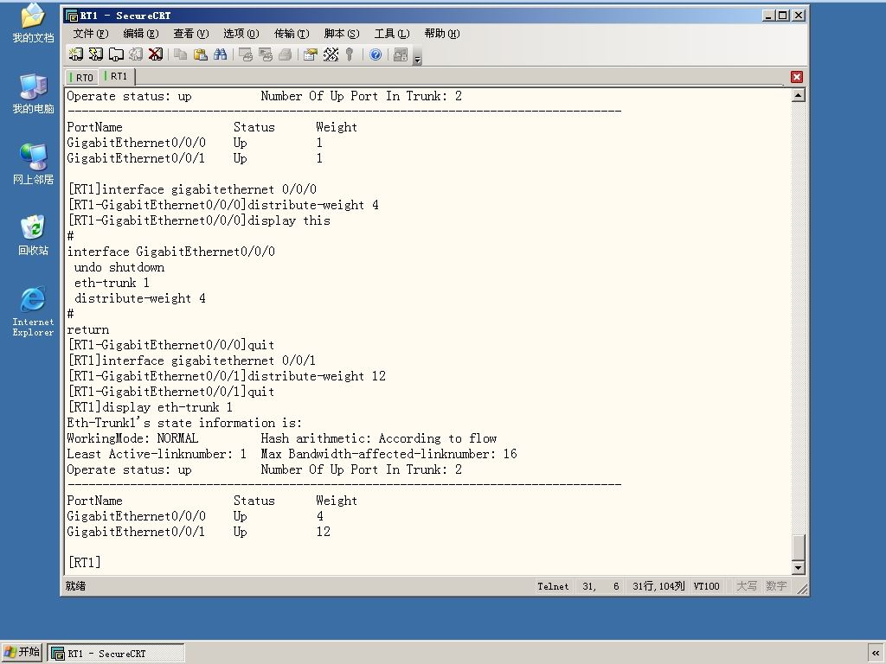Open the 查看(V) menu
This screenshot has height=664, width=886.
[x=191, y=34]
